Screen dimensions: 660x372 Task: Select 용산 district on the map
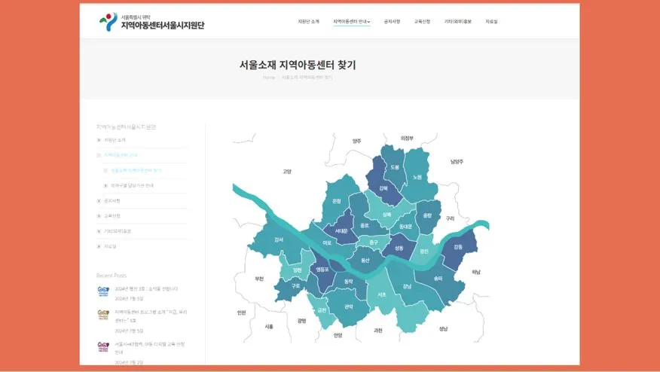click(x=365, y=261)
